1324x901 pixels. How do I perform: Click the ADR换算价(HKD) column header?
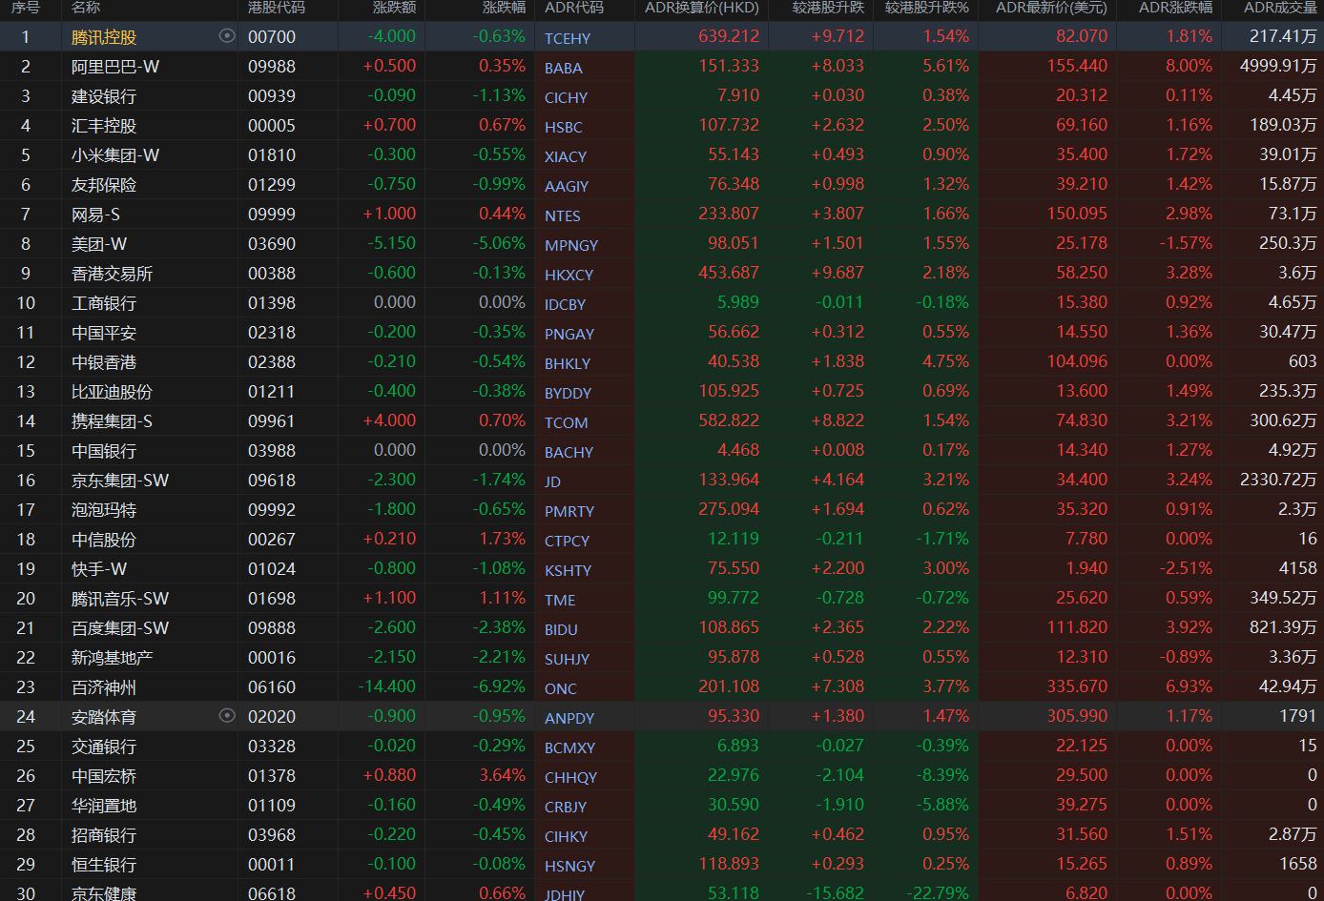coord(701,8)
